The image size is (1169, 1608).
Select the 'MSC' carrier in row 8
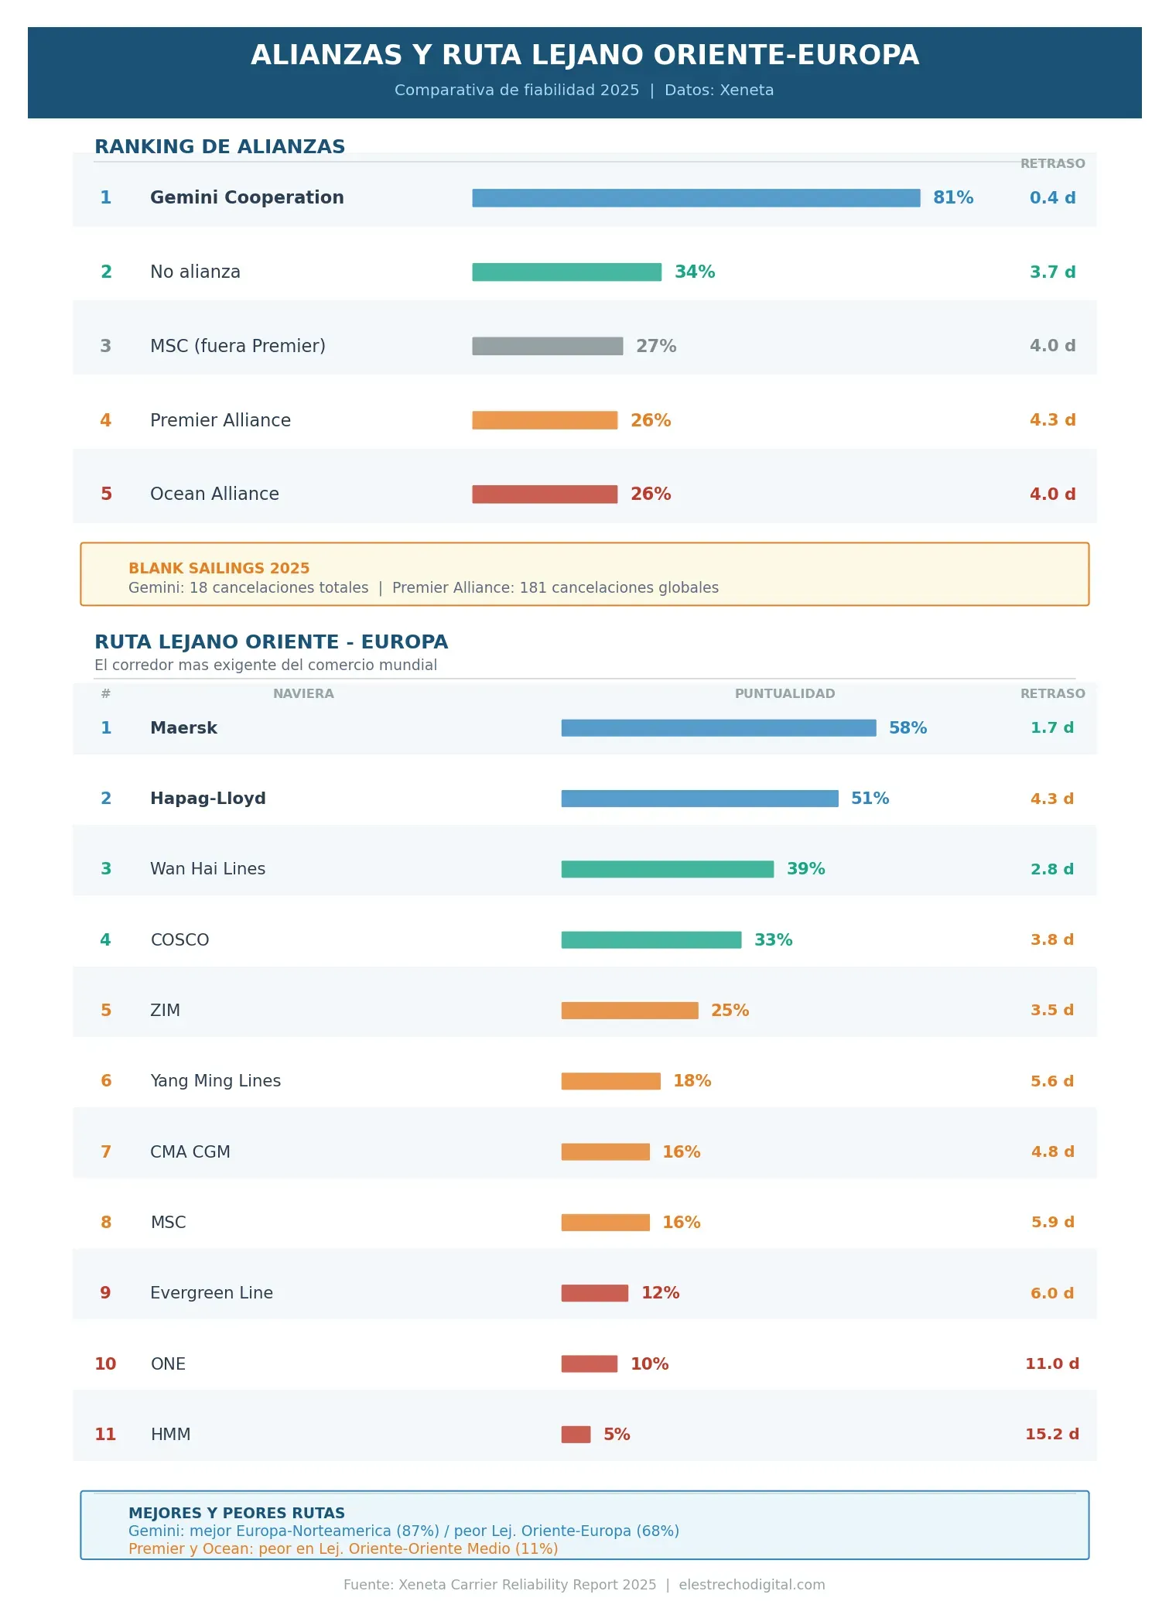168,1223
